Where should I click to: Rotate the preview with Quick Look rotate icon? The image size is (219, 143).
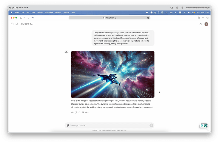coord(177,8)
